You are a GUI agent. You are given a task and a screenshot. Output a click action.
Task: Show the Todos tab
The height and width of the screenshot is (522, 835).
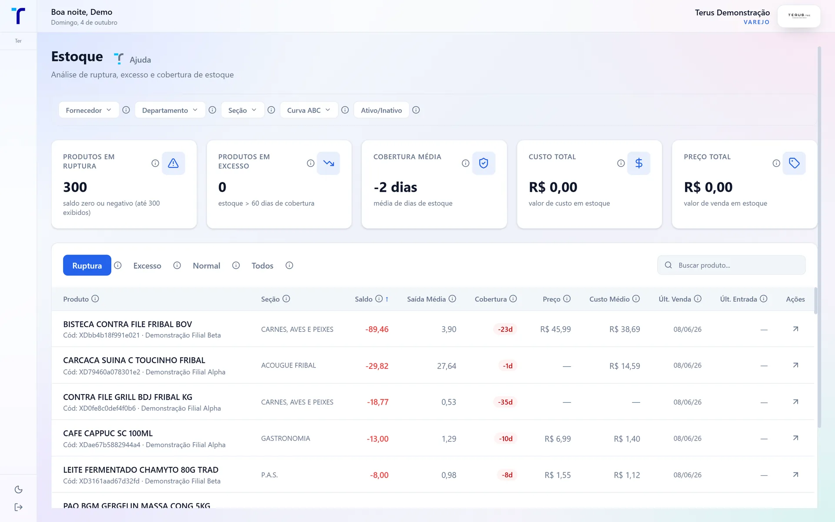point(262,265)
